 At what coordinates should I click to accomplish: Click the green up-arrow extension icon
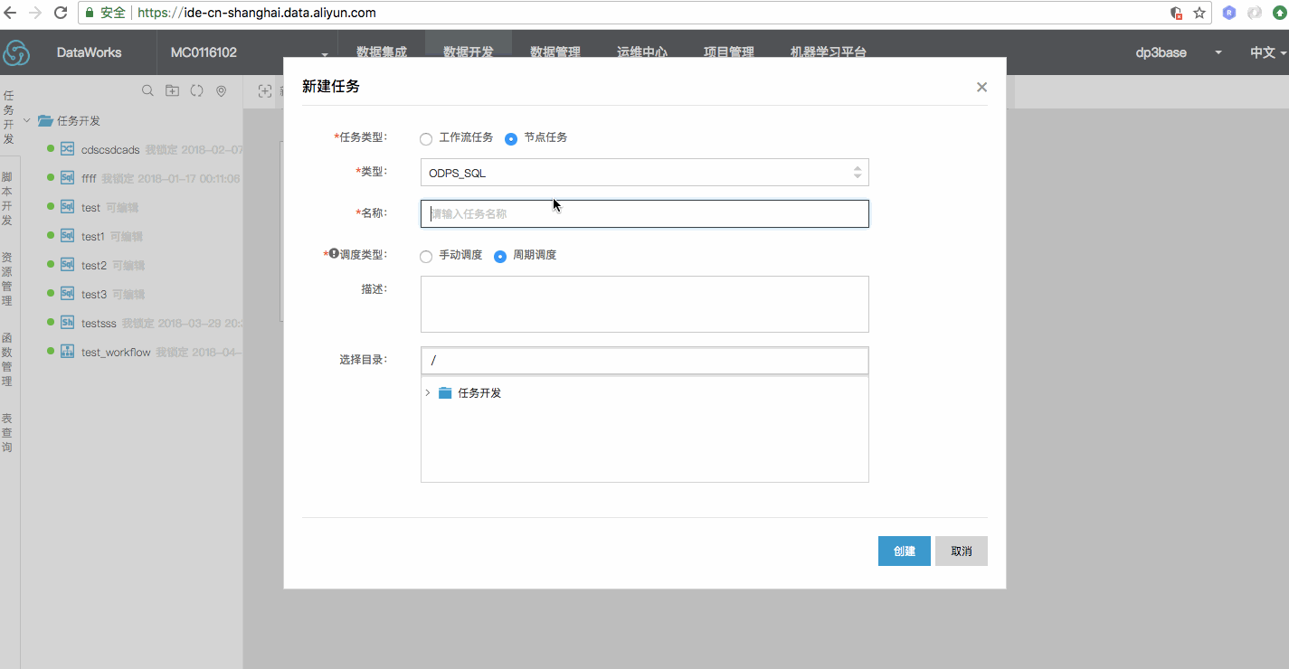[1279, 13]
